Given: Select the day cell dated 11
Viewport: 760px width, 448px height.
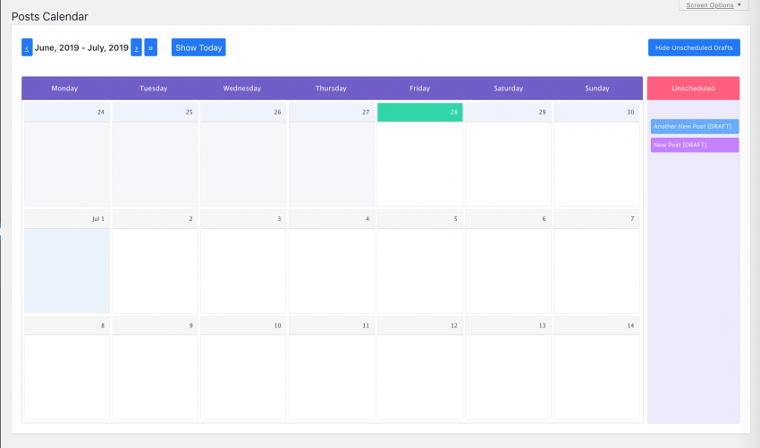Looking at the screenshot, I should [x=332, y=368].
